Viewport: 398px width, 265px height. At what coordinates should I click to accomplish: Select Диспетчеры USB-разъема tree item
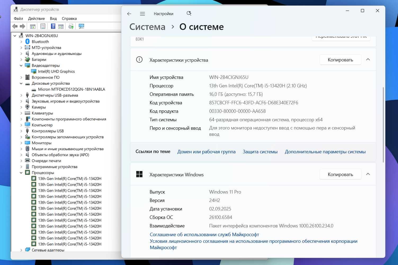click(x=55, y=95)
